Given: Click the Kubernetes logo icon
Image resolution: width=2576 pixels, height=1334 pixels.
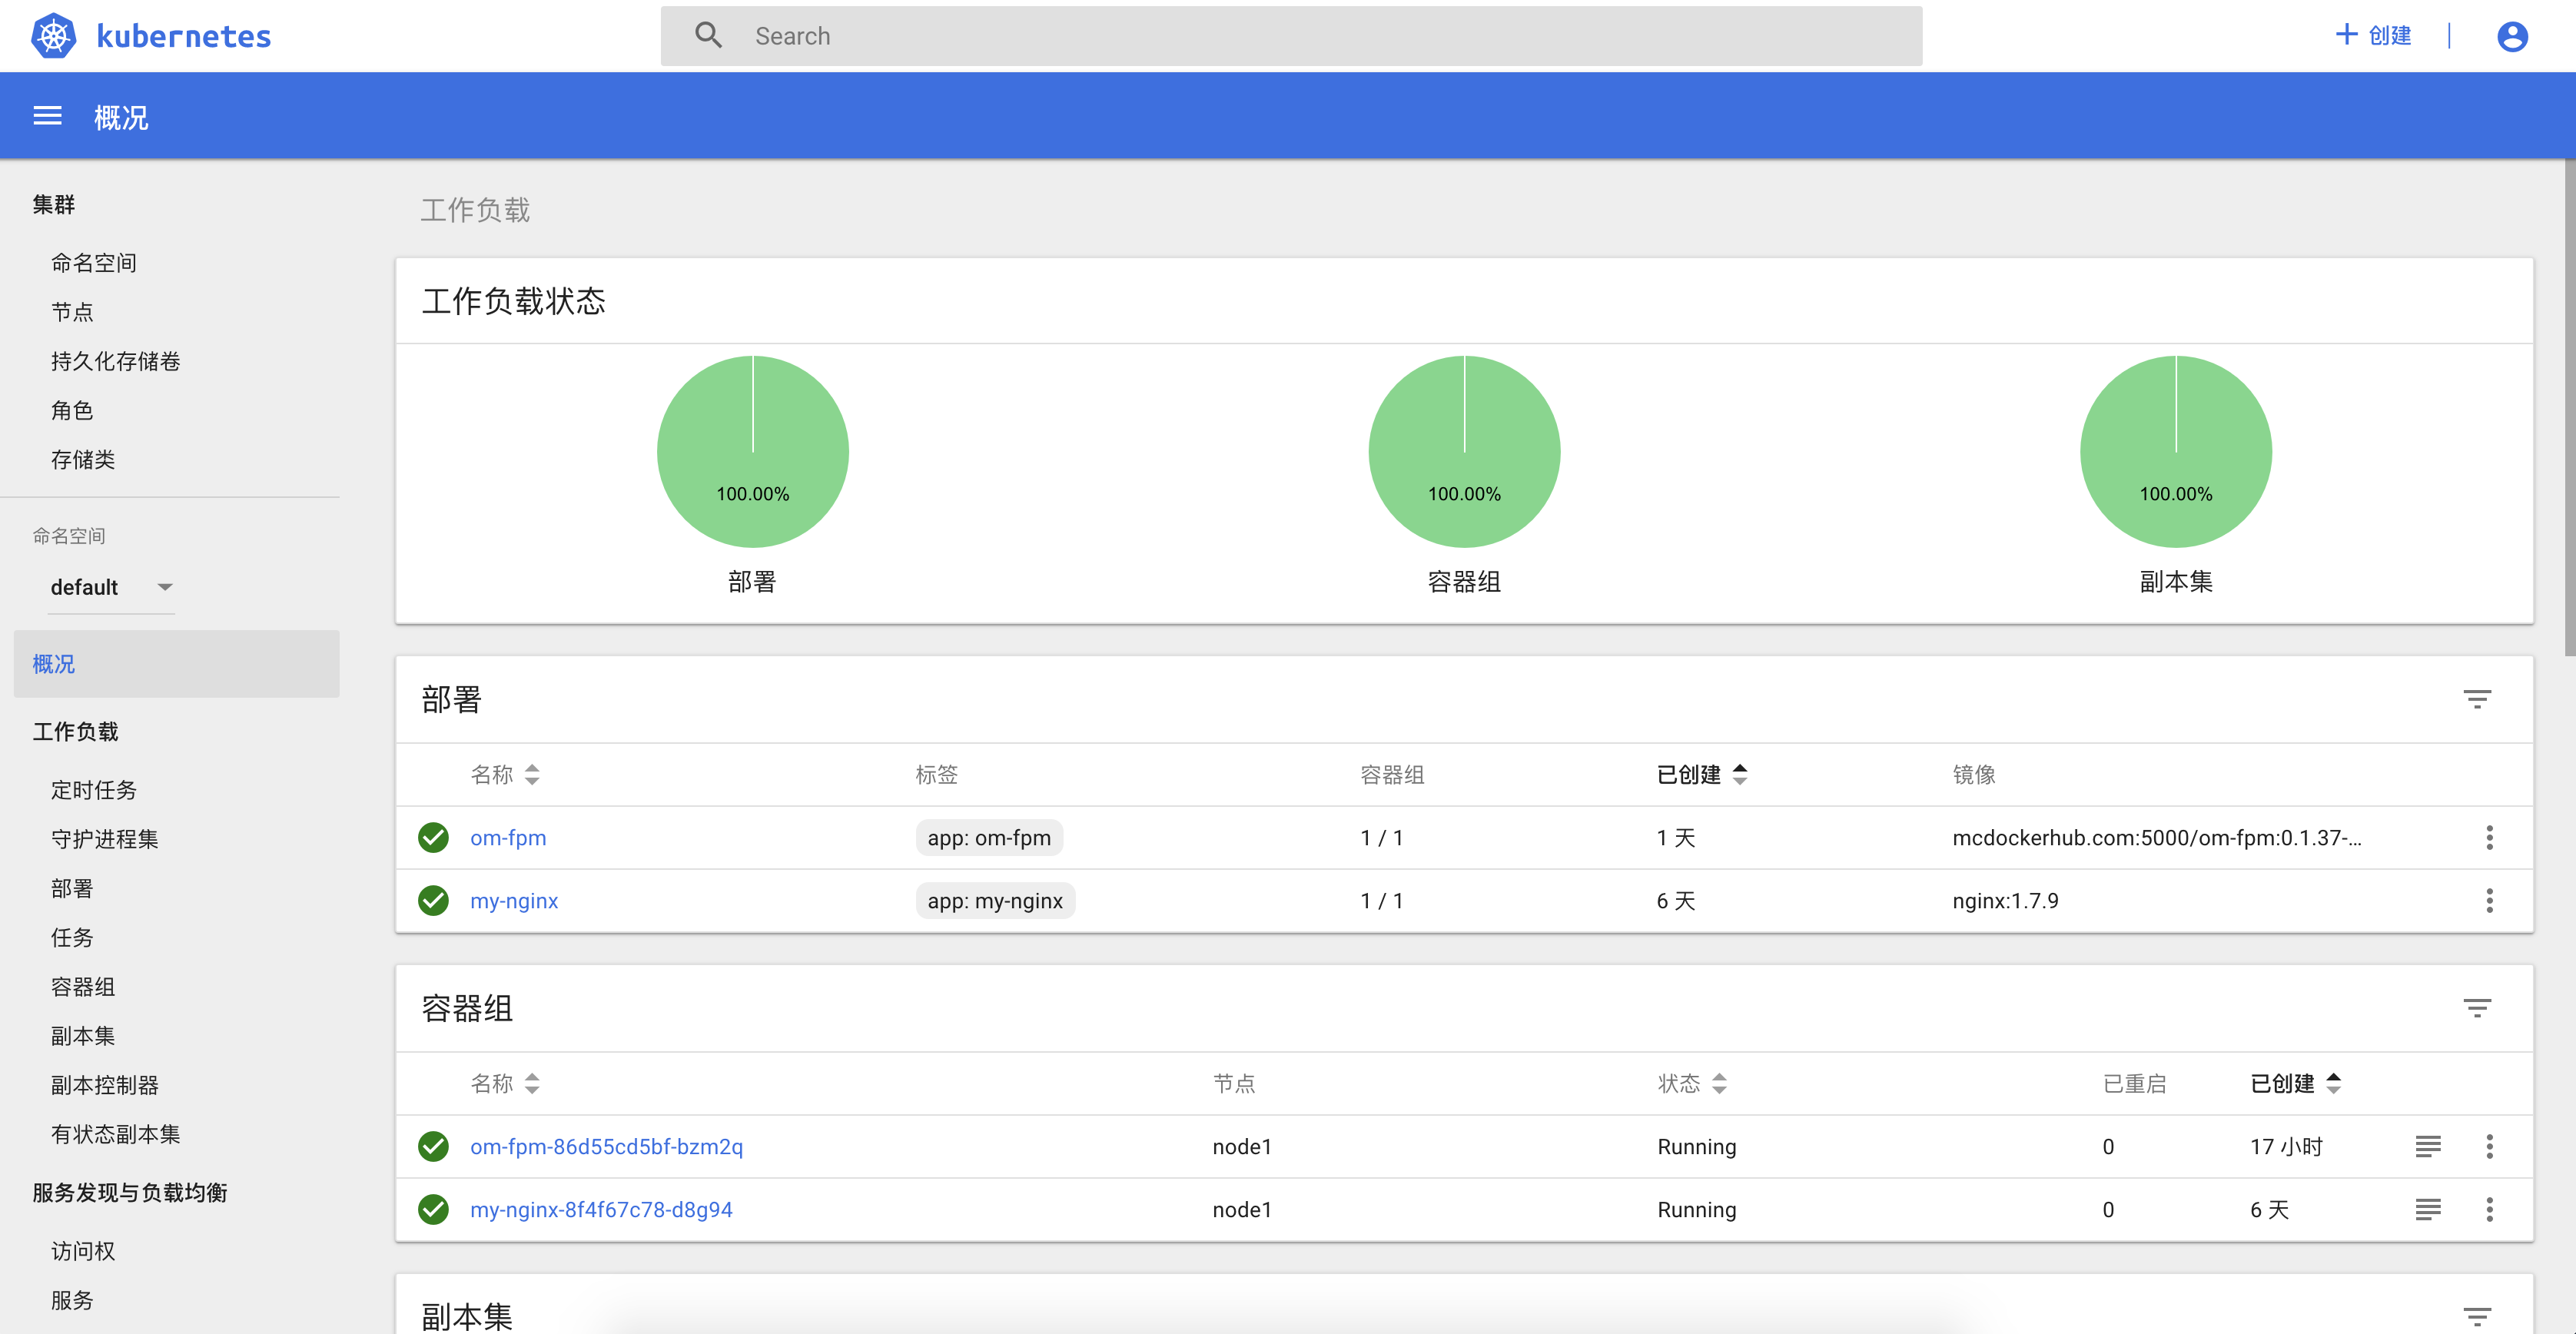Looking at the screenshot, I should click(x=54, y=36).
